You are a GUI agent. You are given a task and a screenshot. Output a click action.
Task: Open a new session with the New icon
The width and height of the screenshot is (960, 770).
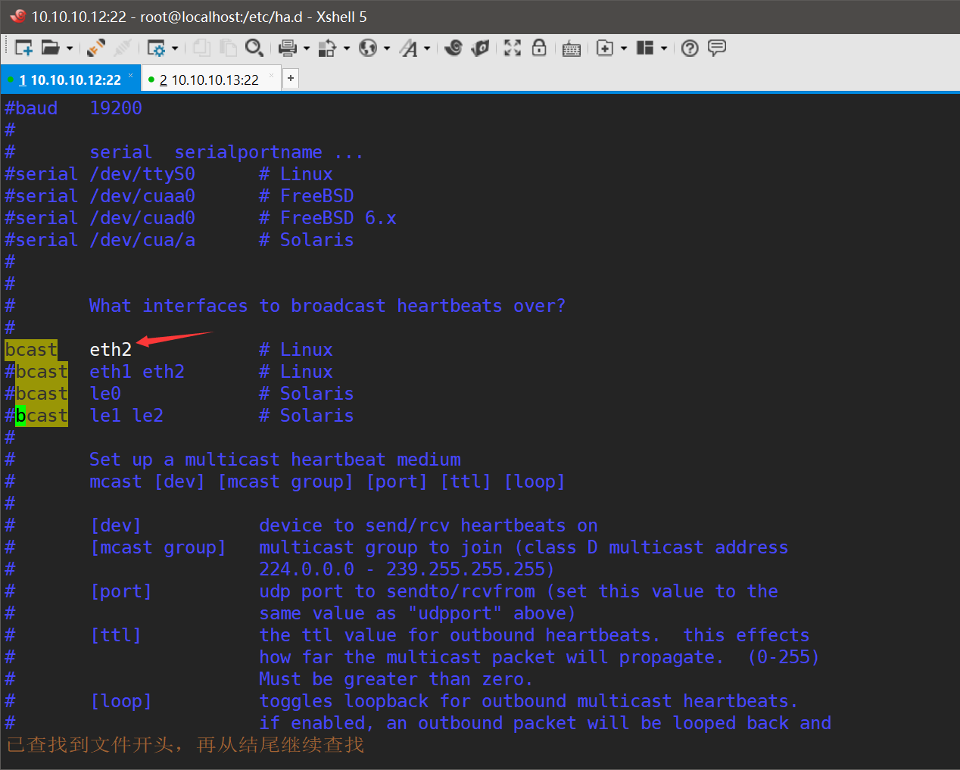point(23,48)
